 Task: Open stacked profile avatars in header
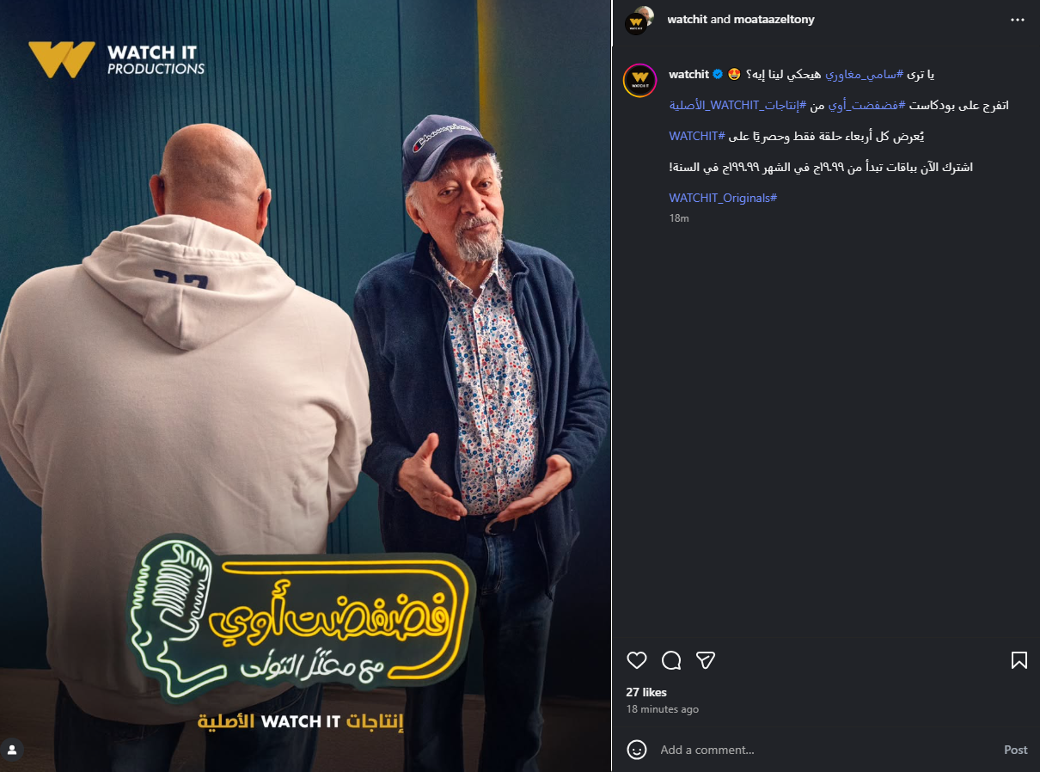(639, 21)
